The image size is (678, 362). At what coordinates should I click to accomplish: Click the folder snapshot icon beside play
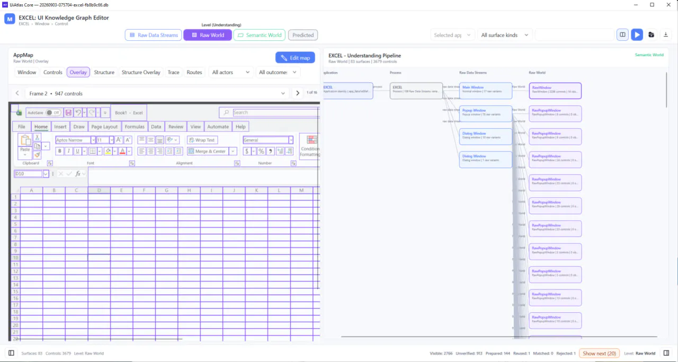[652, 35]
